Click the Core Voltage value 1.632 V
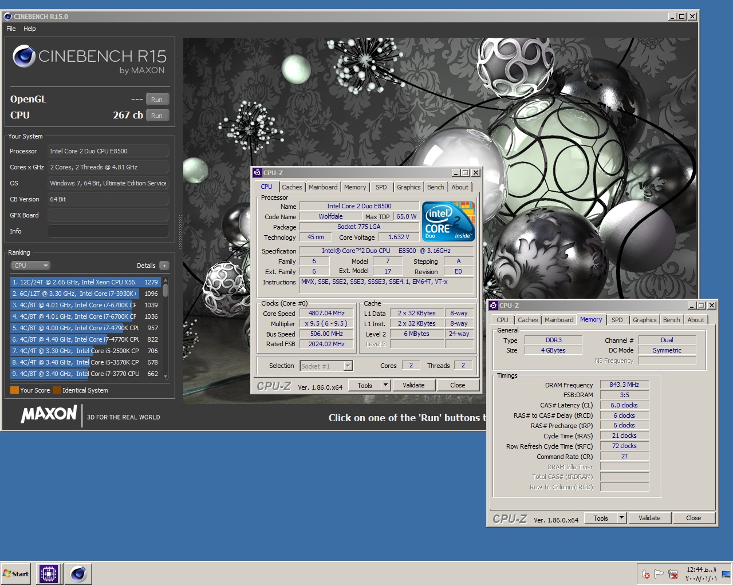The height and width of the screenshot is (586, 733). (x=399, y=237)
